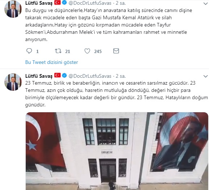The width and height of the screenshot is (209, 190).
Task: Click the retweet count 21
Action: click(x=68, y=51)
